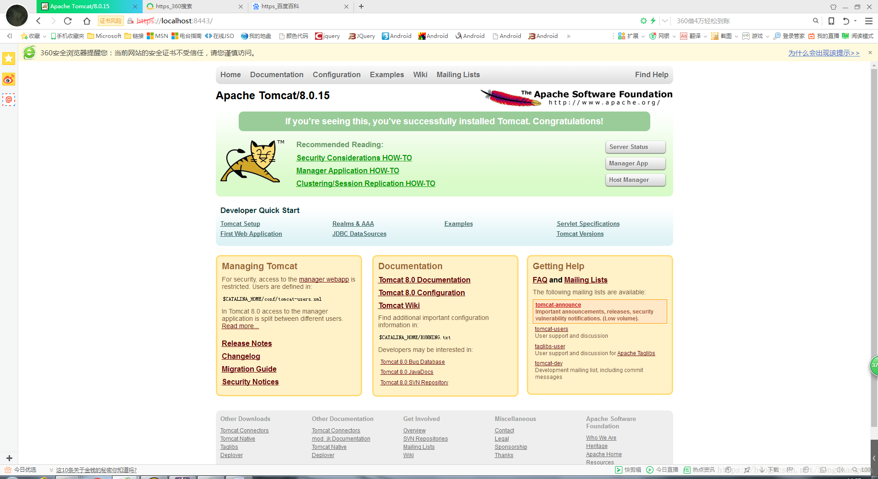The width and height of the screenshot is (878, 479).
Task: Open the Tomcat 8.0 Documentation link
Action: click(424, 280)
